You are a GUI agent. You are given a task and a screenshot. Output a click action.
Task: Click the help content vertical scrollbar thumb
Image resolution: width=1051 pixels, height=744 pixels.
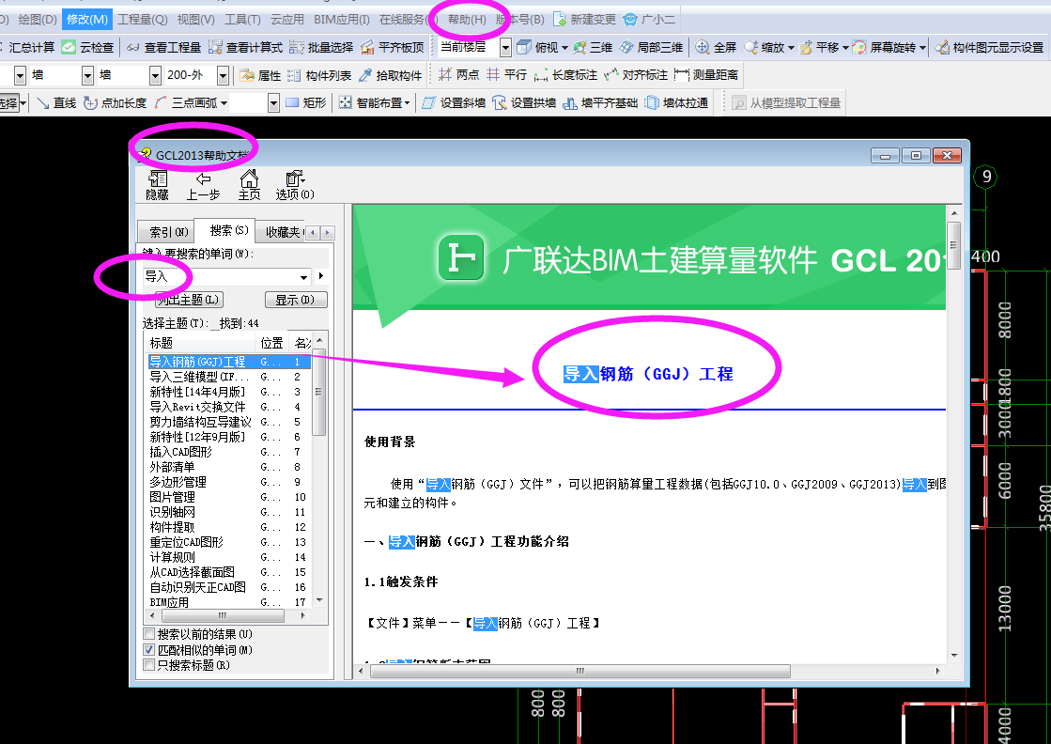pos(954,244)
